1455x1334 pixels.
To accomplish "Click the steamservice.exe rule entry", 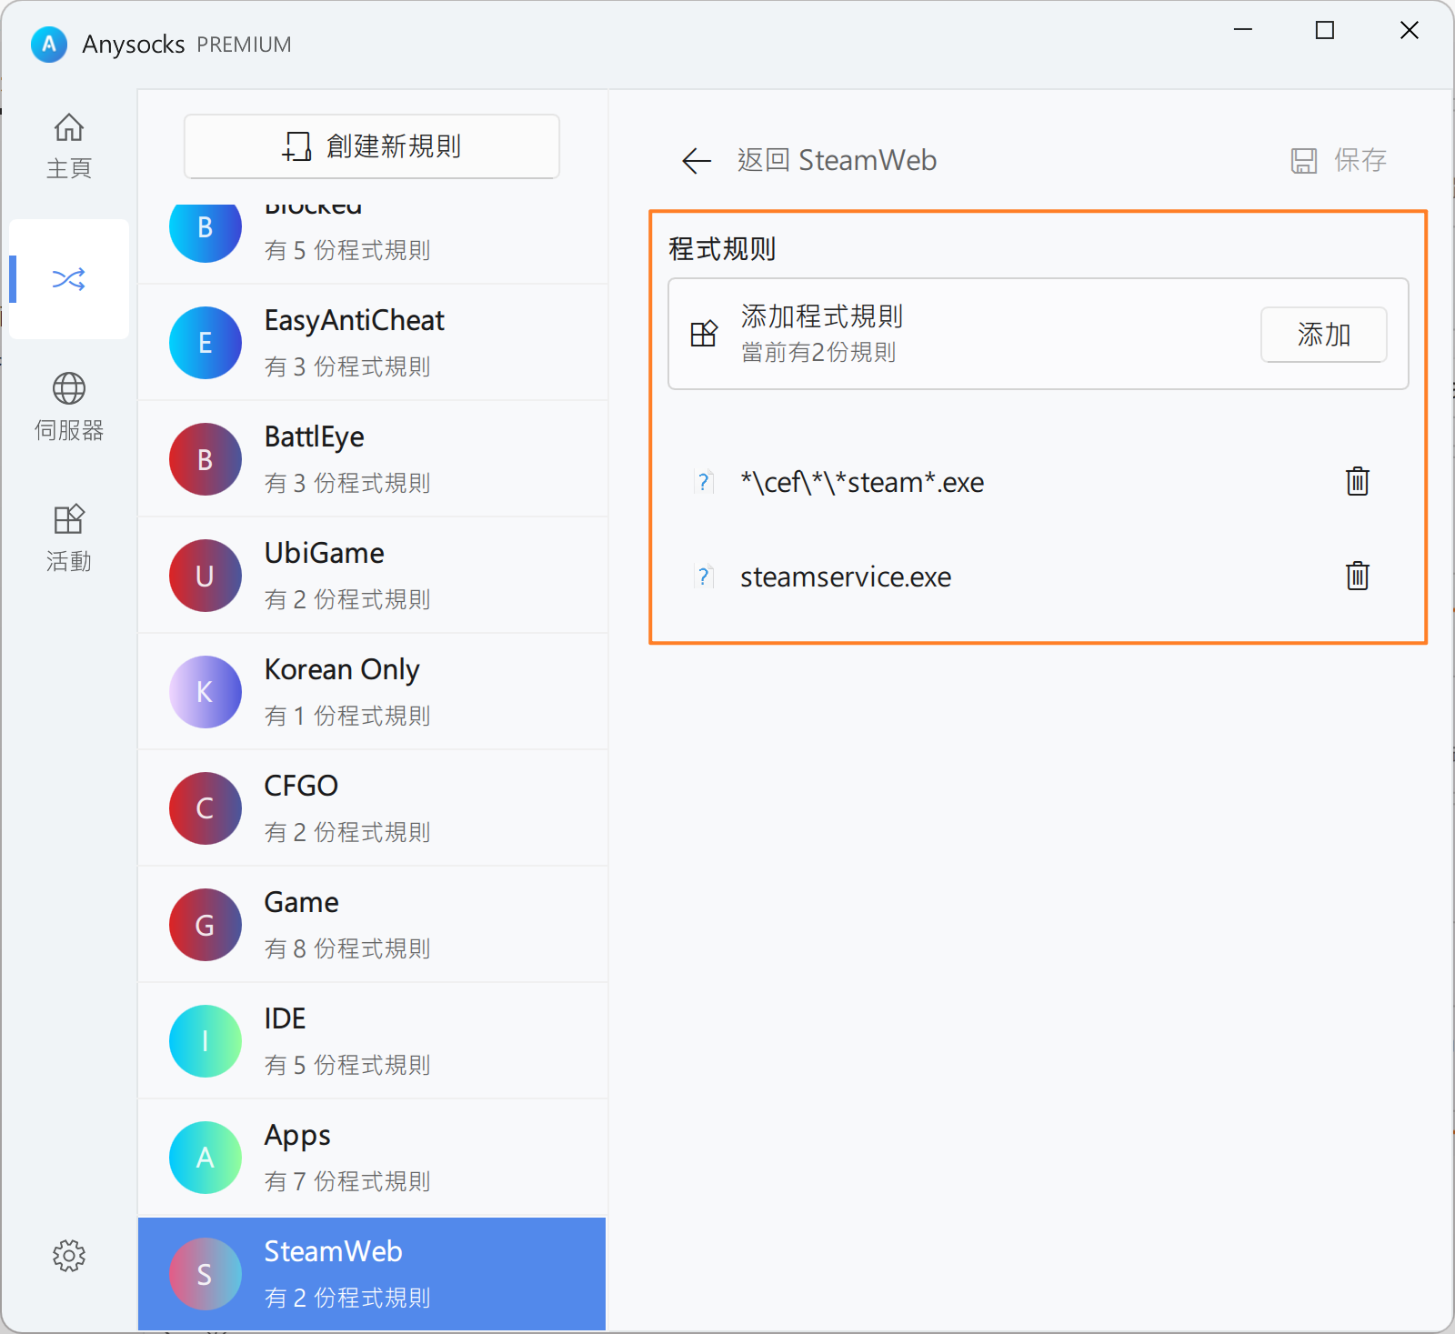I will (x=846, y=577).
